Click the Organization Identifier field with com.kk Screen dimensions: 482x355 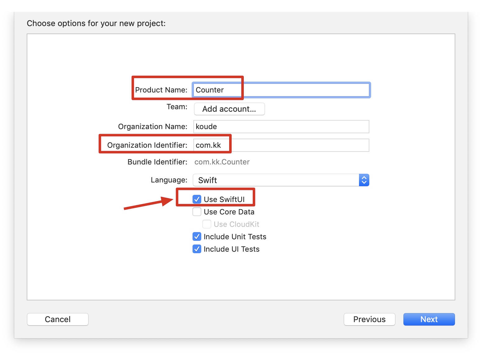[281, 145]
